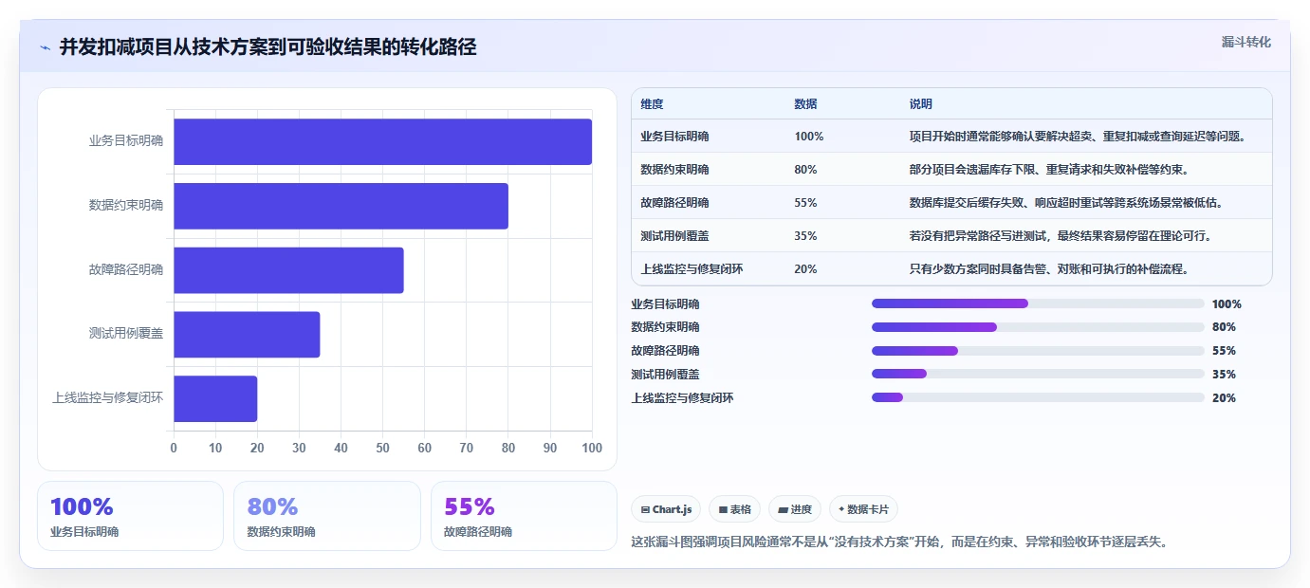Viewport: 1310px width, 588px height.
Task: Select the 表格 chip
Action: (734, 509)
